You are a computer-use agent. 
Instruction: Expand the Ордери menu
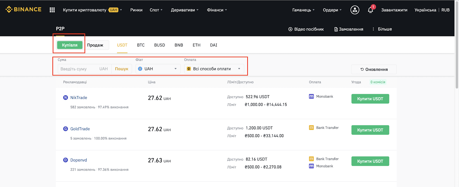[332, 10]
